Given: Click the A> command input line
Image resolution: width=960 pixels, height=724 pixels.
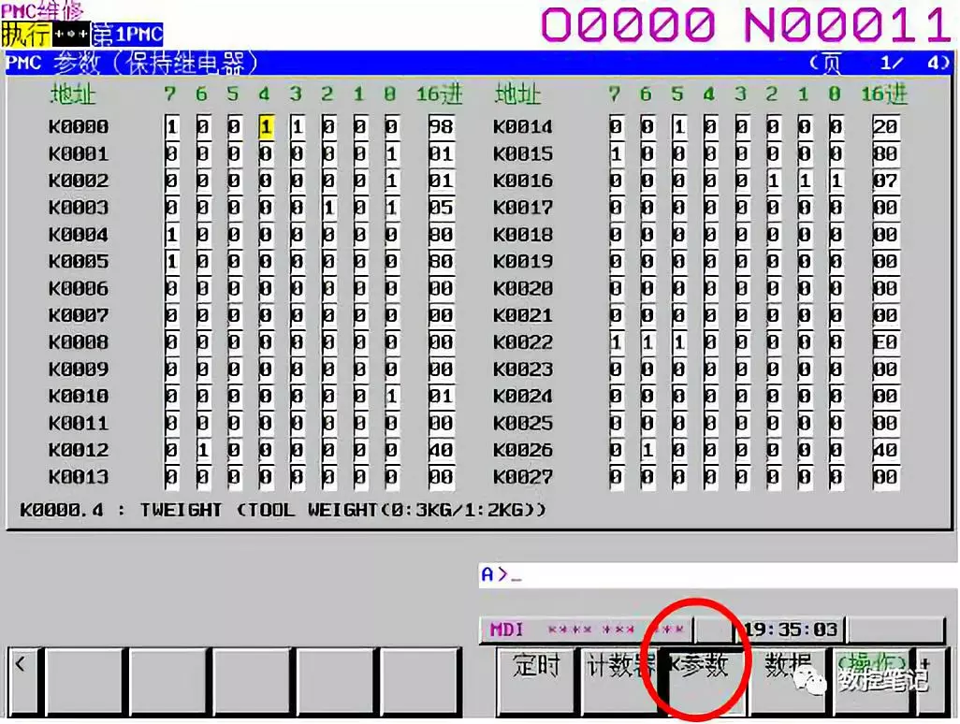Looking at the screenshot, I should pos(717,574).
